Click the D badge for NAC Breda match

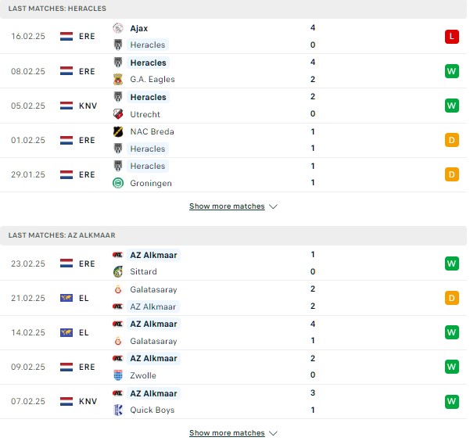coord(452,140)
